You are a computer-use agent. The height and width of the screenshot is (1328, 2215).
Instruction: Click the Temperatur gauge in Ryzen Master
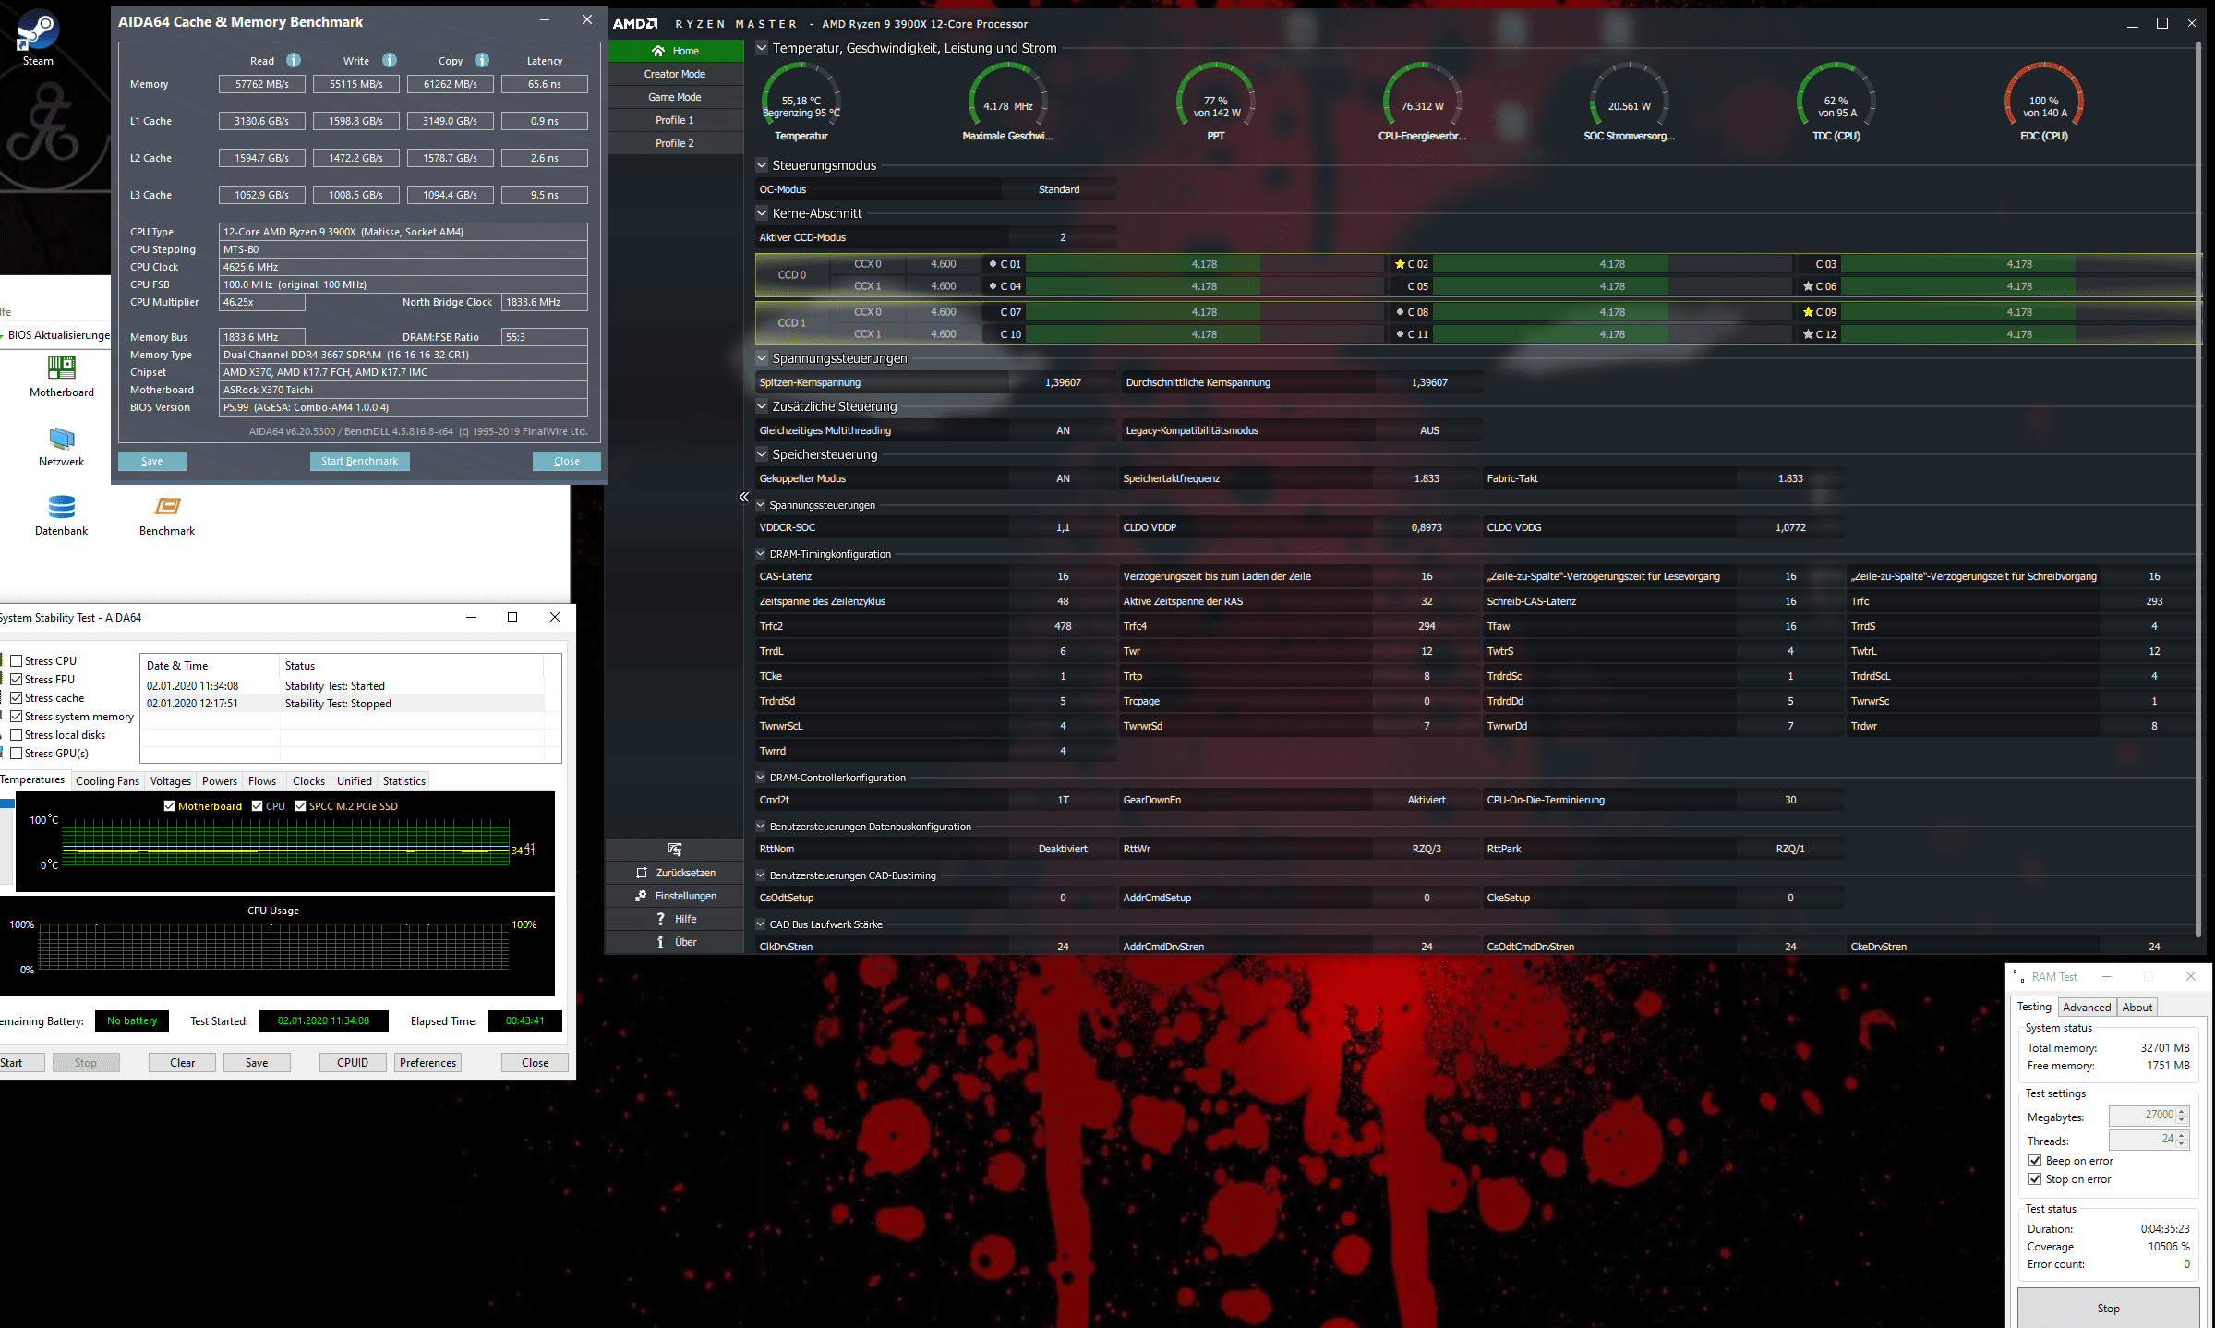coord(801,102)
